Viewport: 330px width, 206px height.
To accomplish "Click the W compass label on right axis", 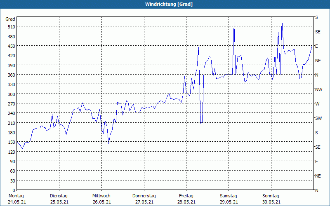I will coord(317,104).
